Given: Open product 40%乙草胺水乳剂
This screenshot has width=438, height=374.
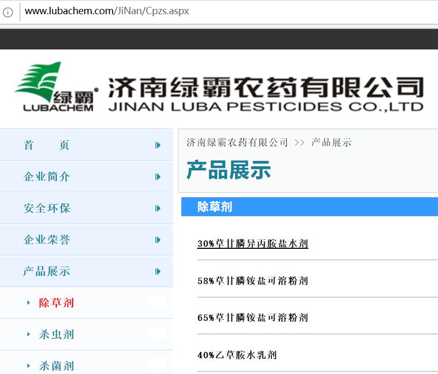Looking at the screenshot, I should tap(237, 355).
